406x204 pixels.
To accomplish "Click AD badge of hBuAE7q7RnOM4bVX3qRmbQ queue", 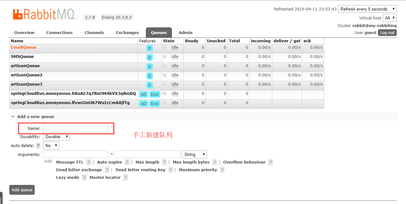I will pos(144,95).
